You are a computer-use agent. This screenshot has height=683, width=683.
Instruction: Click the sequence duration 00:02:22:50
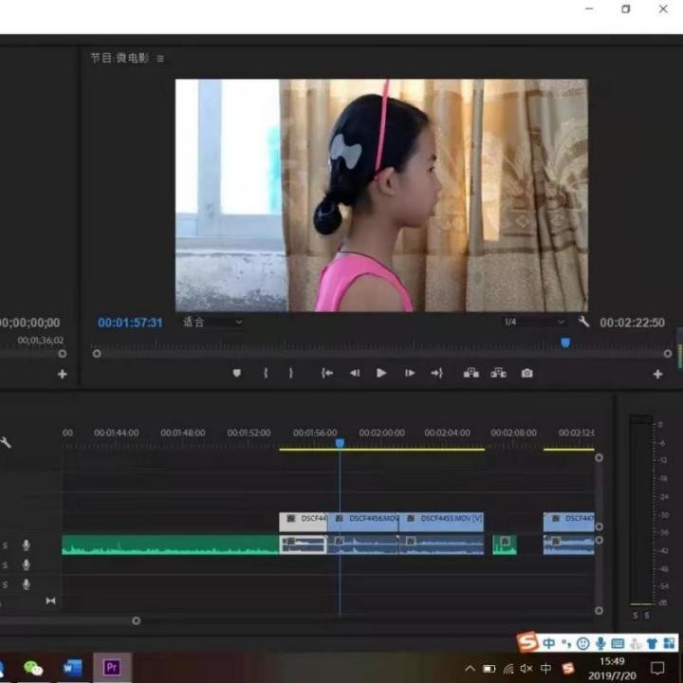click(x=632, y=323)
